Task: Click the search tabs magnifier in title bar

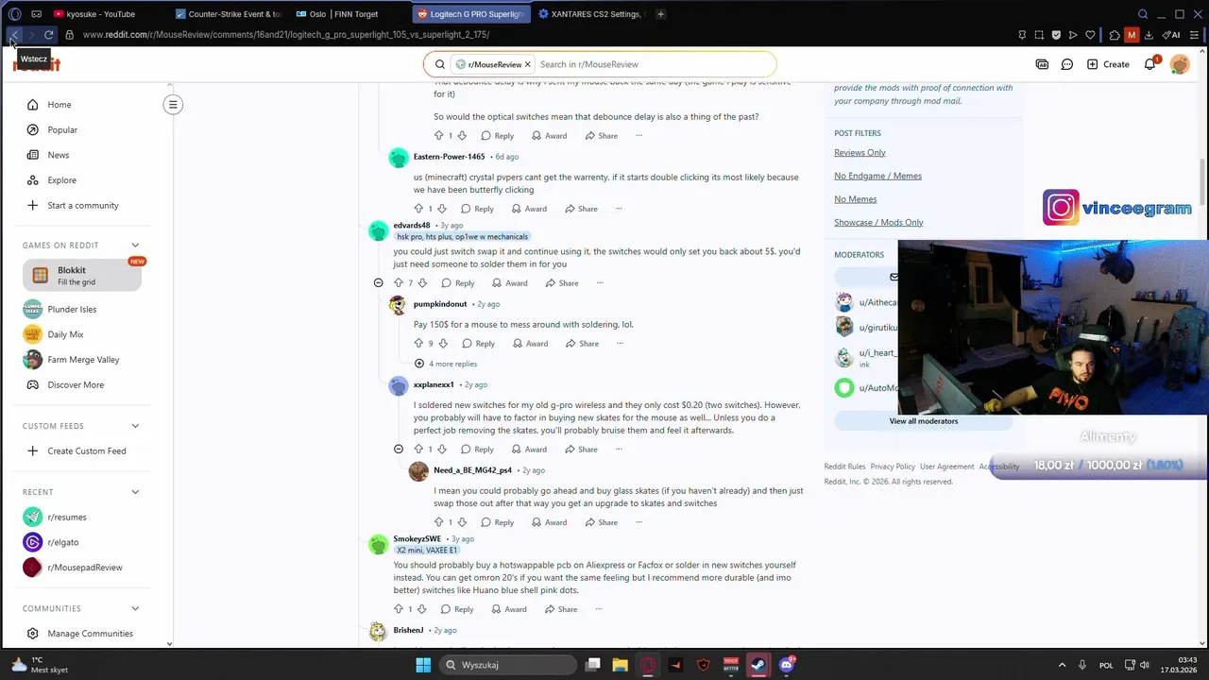Action: [1143, 14]
